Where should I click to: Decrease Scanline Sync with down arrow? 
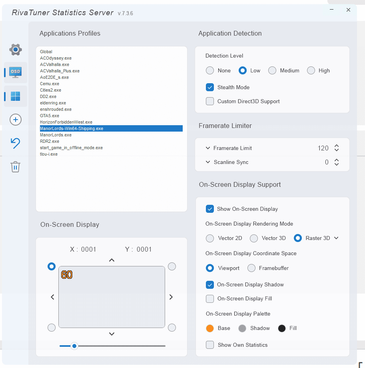coord(337,164)
